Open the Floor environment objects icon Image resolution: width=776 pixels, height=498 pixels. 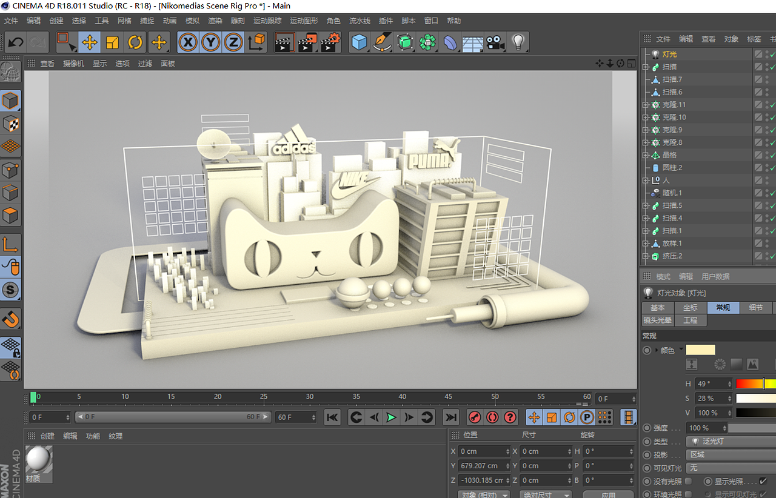point(472,42)
